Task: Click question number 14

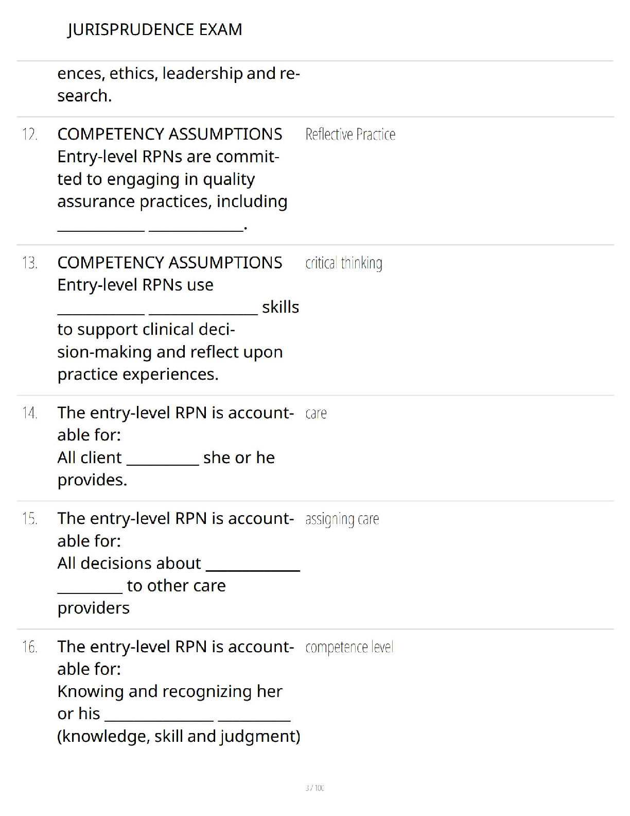Action: [x=30, y=413]
